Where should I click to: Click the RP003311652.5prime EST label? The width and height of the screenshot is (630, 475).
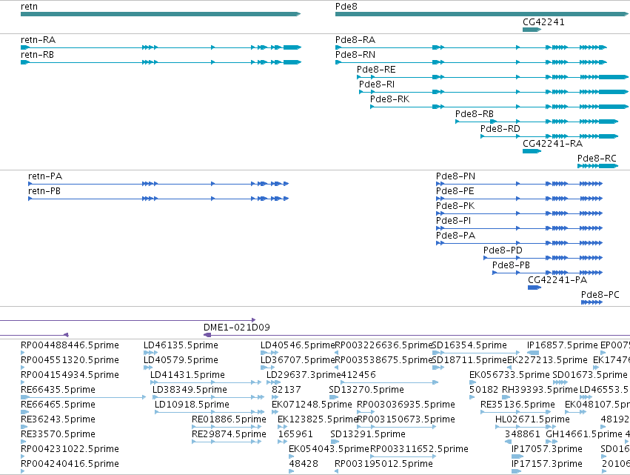(419, 449)
